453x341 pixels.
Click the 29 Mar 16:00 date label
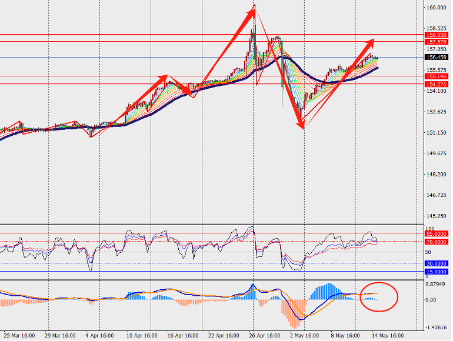(60, 336)
